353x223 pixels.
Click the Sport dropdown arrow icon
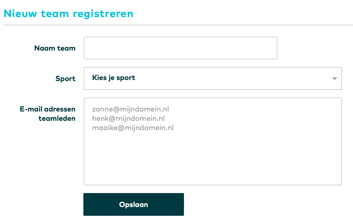(334, 78)
